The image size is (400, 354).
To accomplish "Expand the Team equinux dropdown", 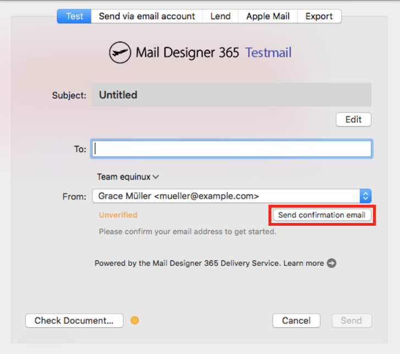I will pos(128,177).
